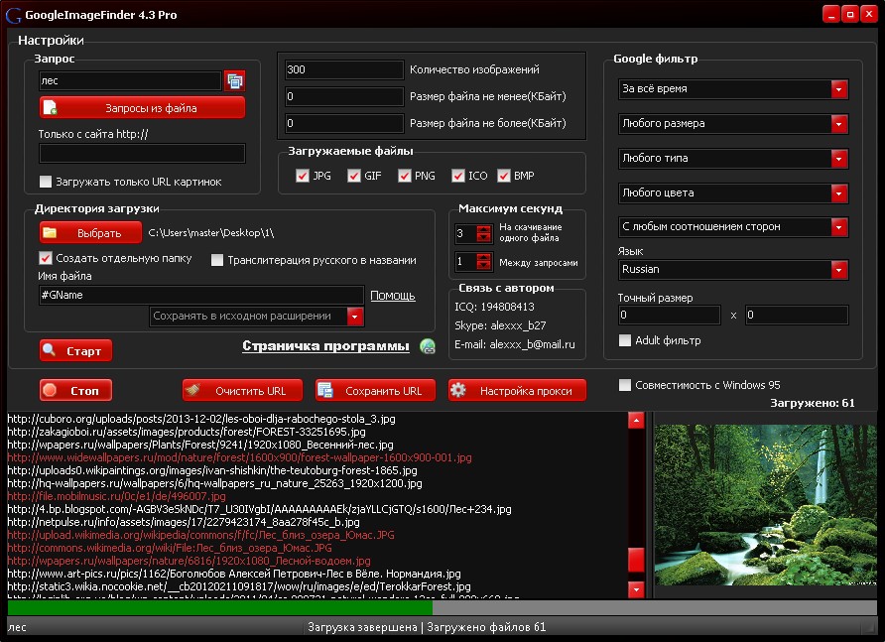Click the Точный размер width field
This screenshot has width=885, height=642.
point(670,316)
